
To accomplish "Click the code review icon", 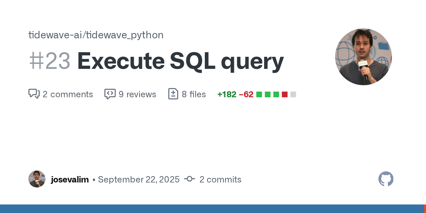I will (x=110, y=94).
